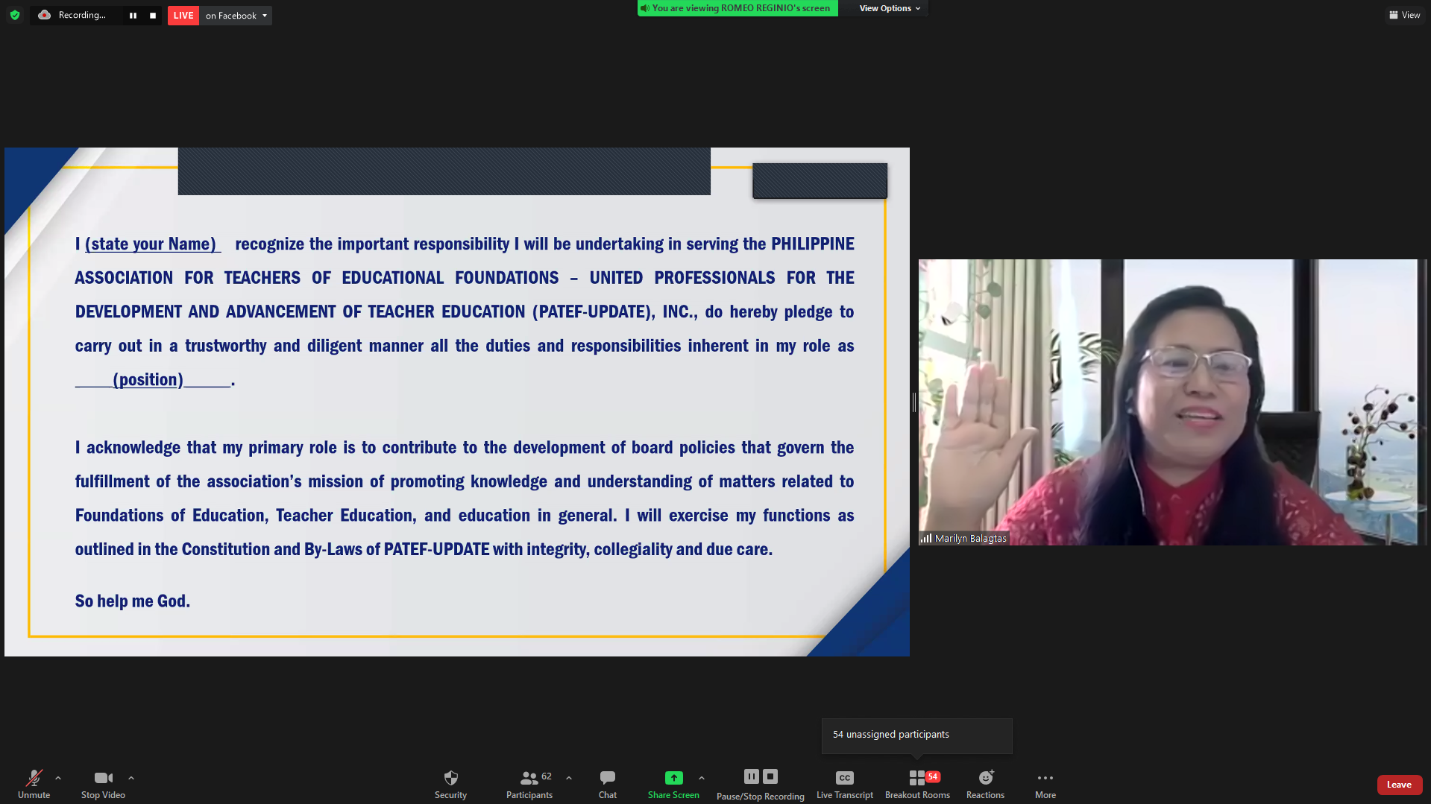Image resolution: width=1431 pixels, height=804 pixels.
Task: Expand audio settings arrow next to Unmute
Action: (58, 778)
